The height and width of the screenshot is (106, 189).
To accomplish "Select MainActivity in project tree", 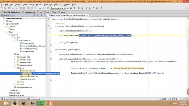I will click(29, 52).
